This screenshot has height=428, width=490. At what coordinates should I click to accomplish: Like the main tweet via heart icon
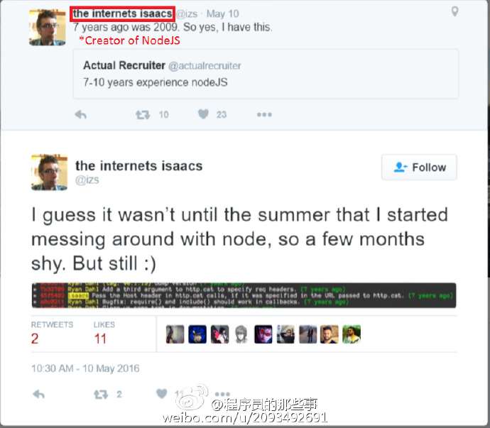coord(162,394)
